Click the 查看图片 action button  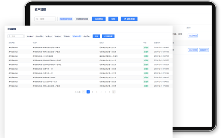(204, 50)
